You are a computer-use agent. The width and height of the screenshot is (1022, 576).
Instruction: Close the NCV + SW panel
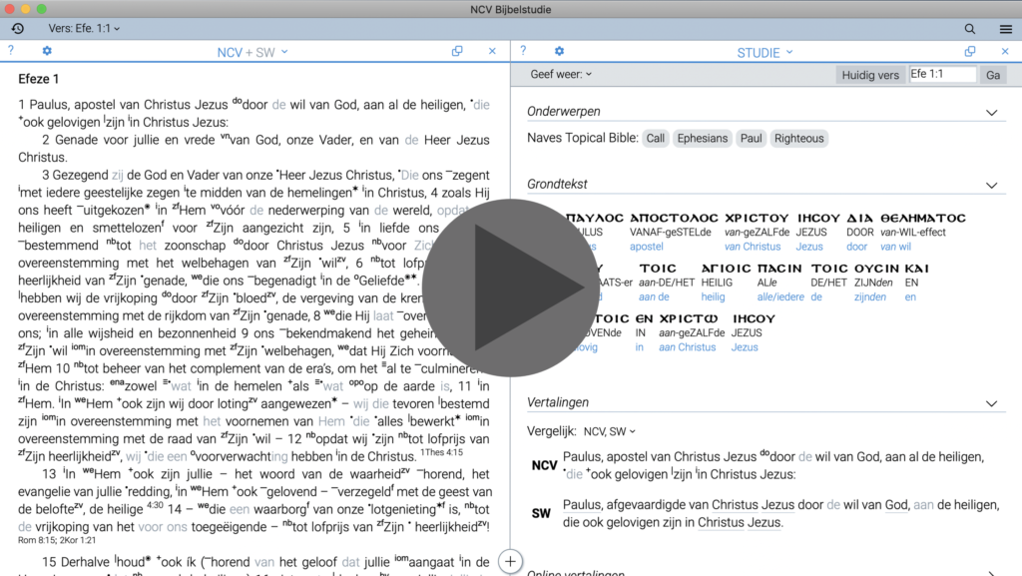tap(492, 50)
